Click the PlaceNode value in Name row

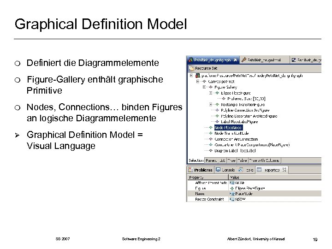[244, 194]
